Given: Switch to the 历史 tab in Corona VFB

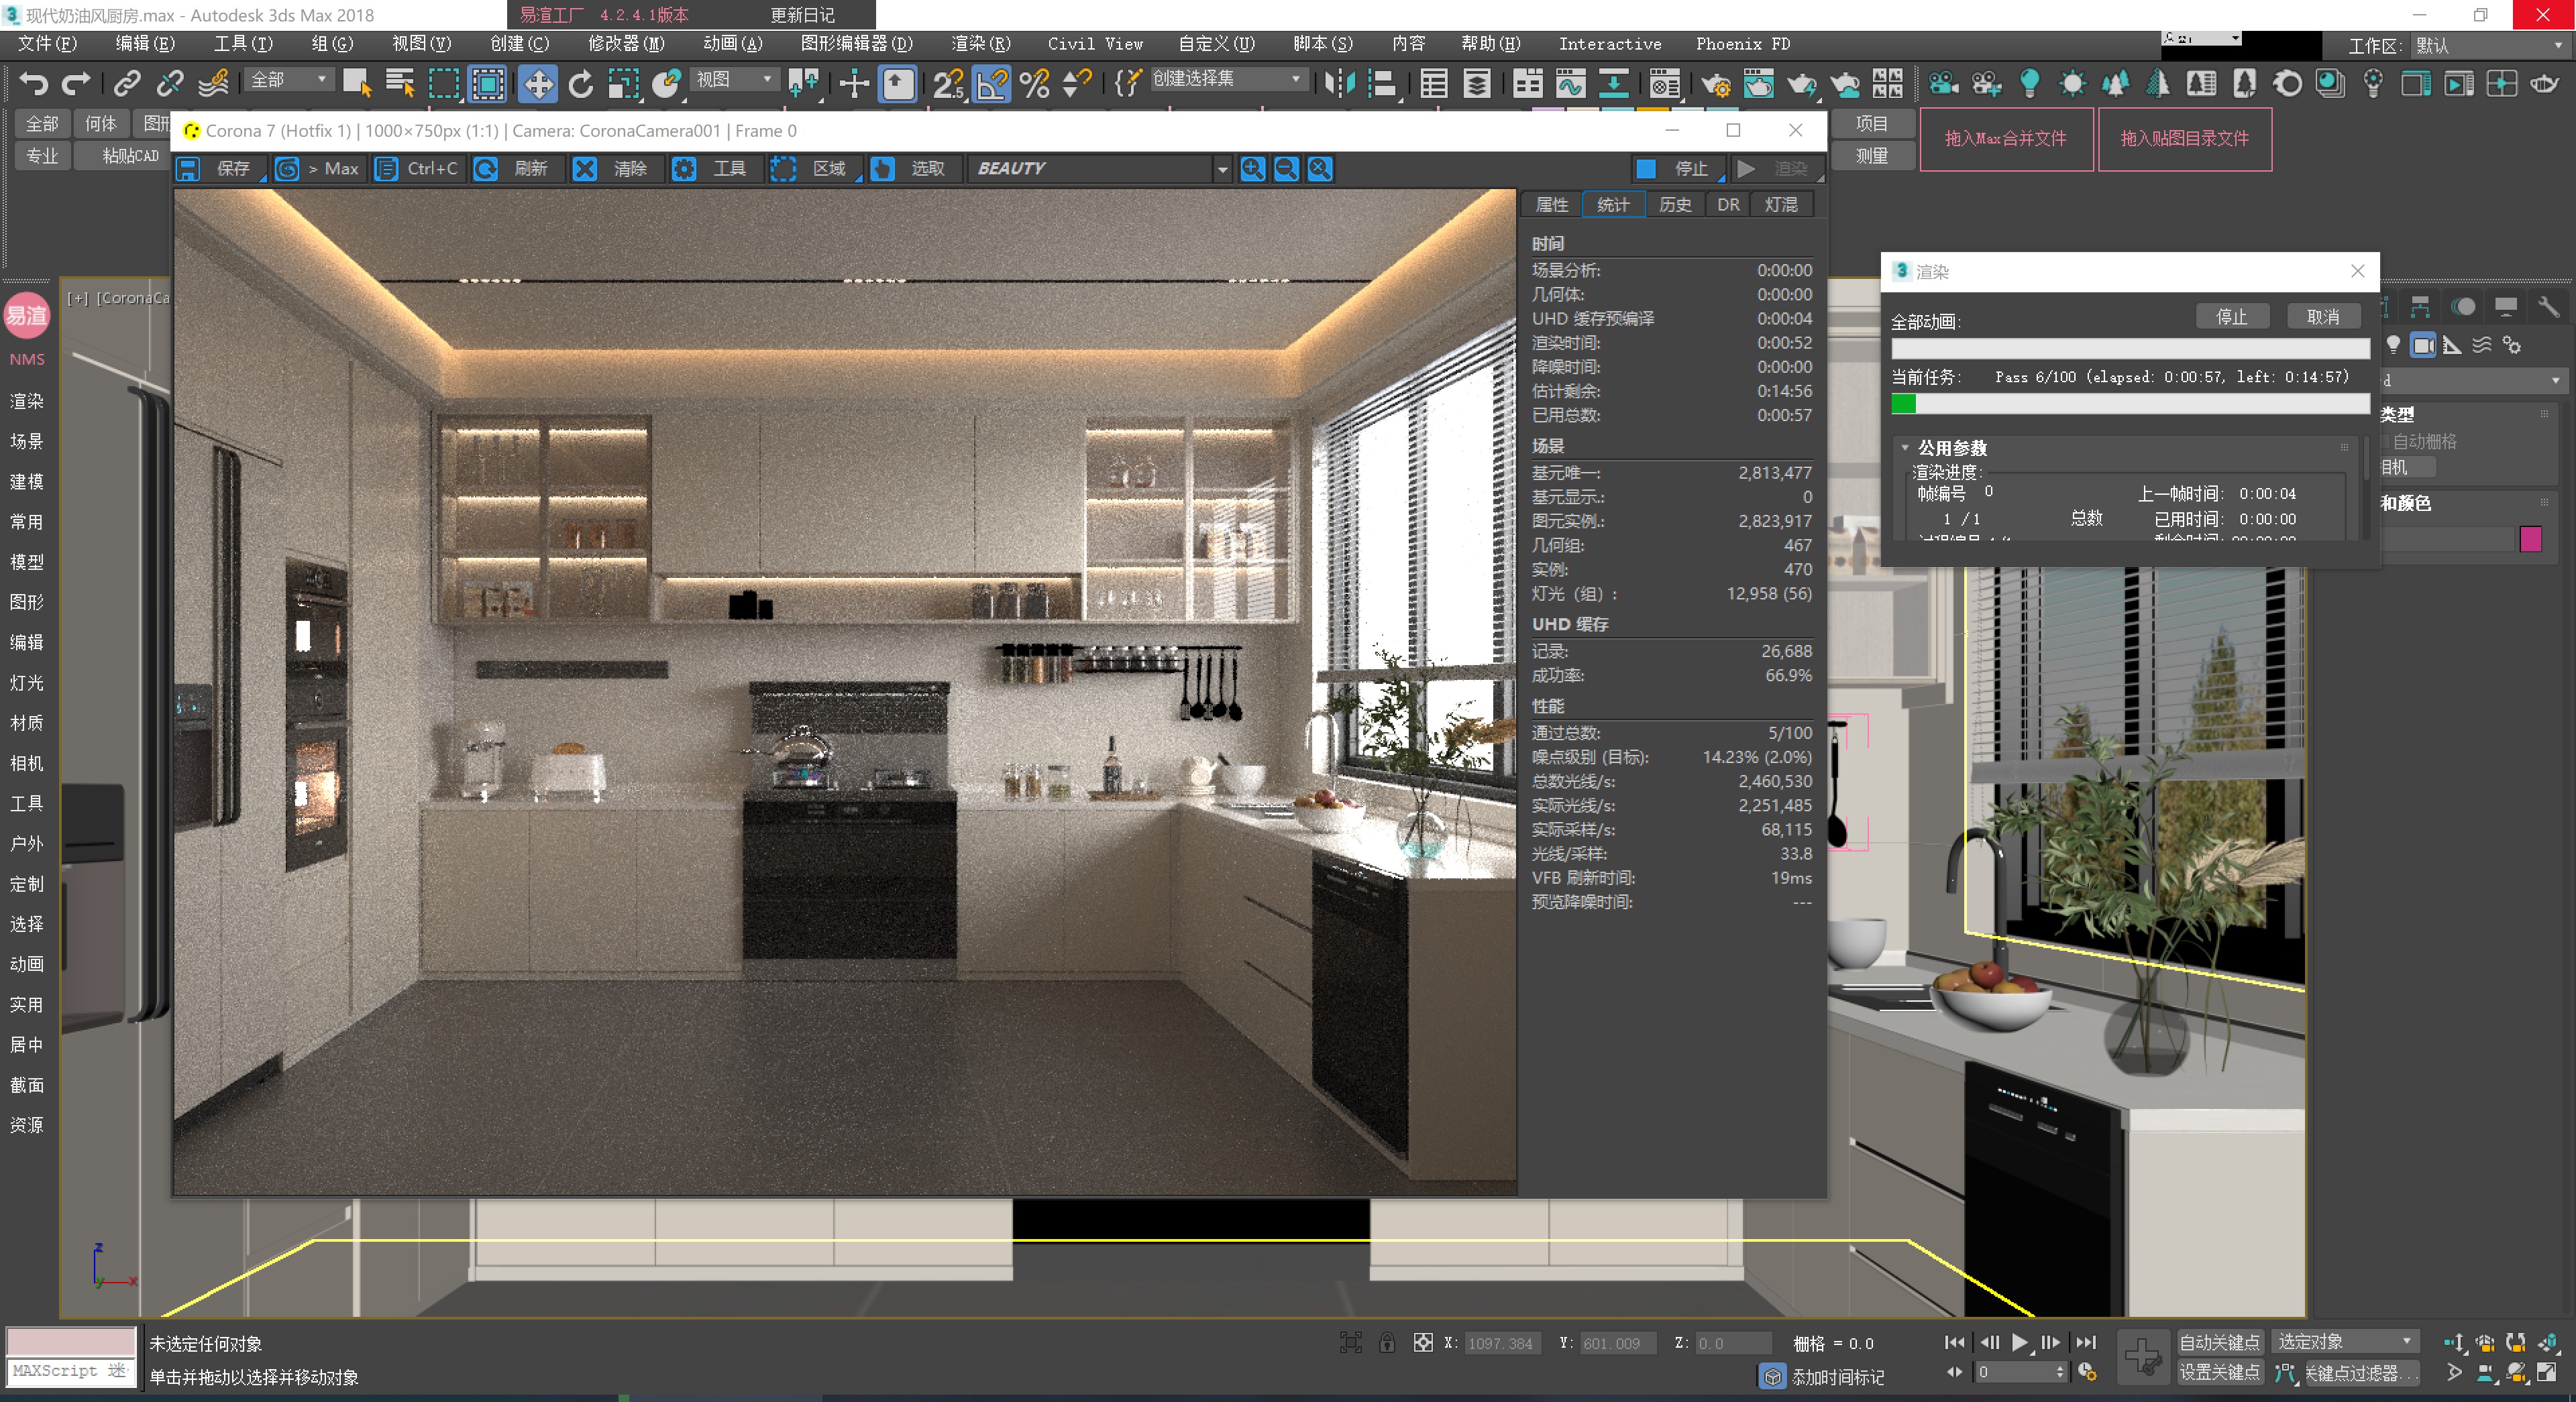Looking at the screenshot, I should [1675, 205].
